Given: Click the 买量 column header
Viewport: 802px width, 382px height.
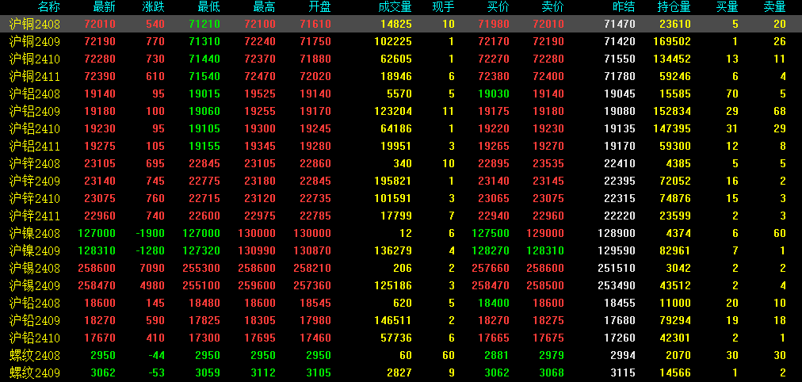Looking at the screenshot, I should coord(728,7).
